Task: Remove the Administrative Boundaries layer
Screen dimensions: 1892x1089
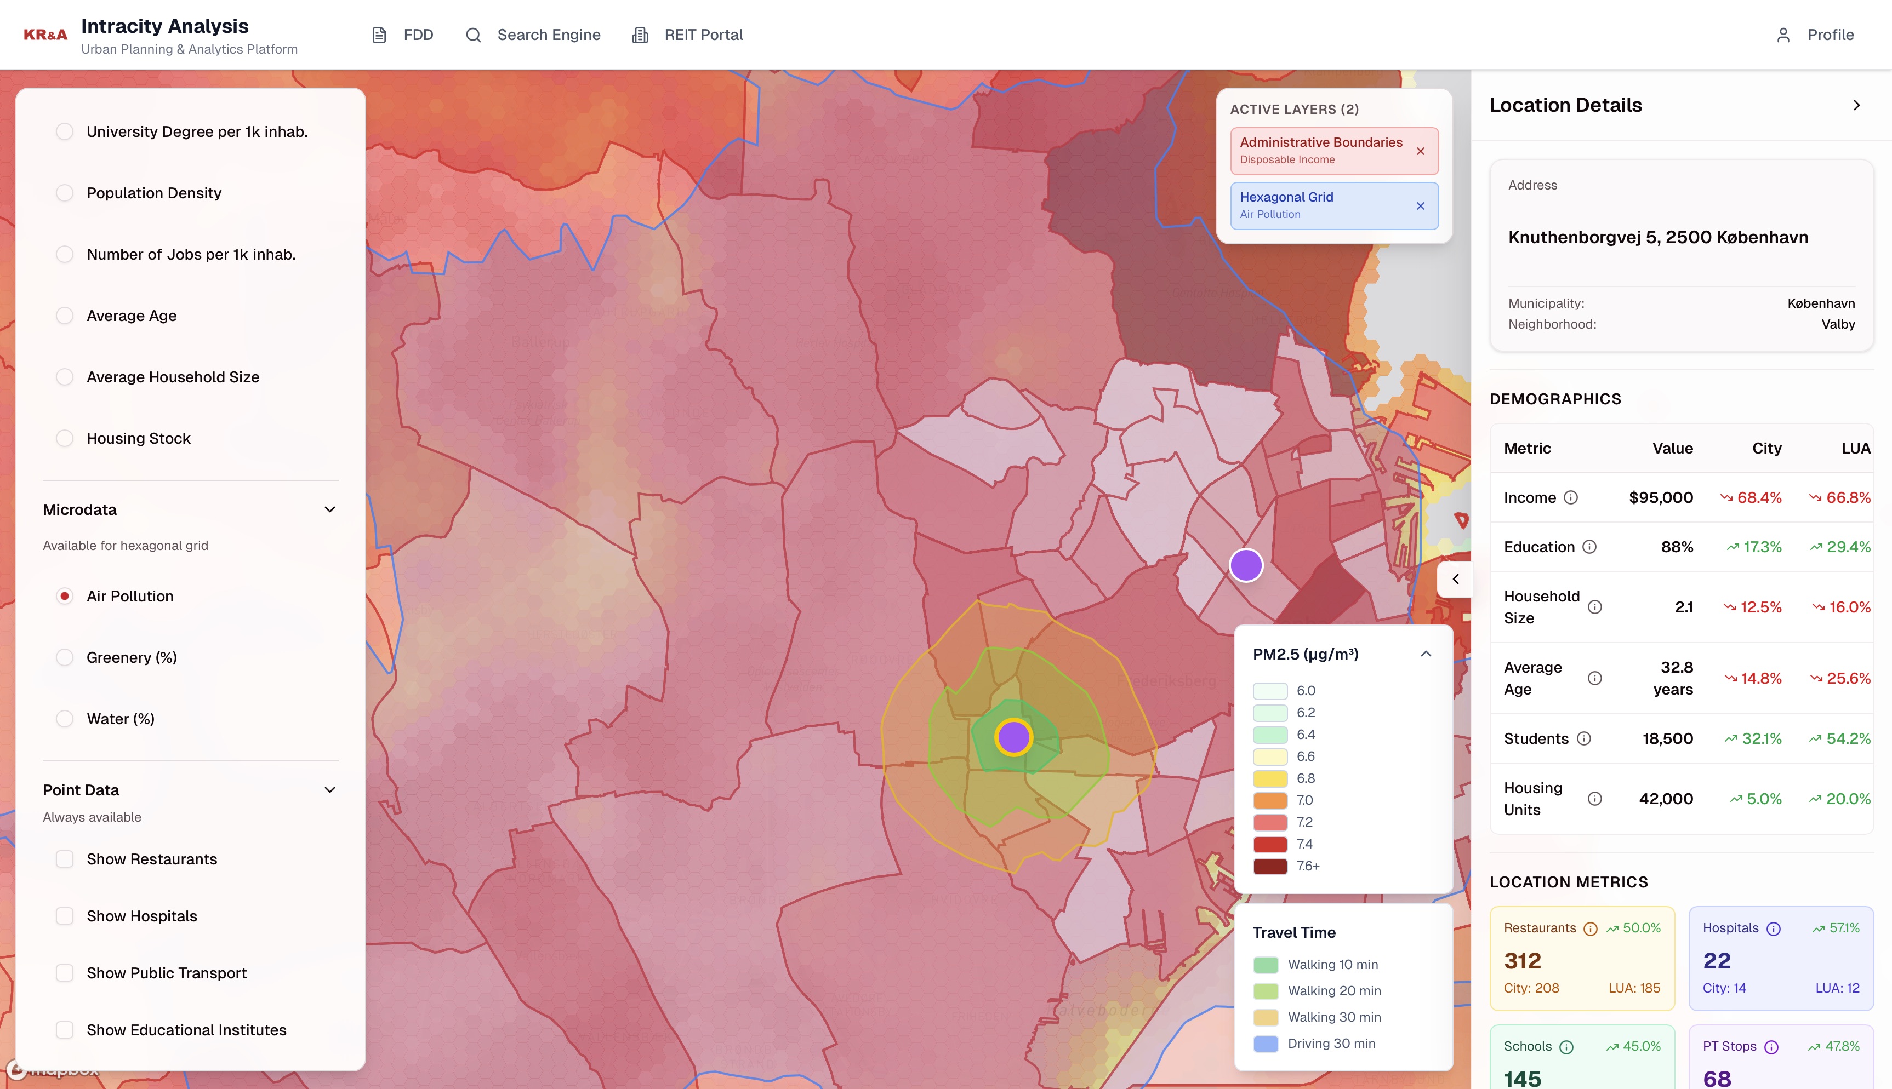Action: pos(1421,151)
